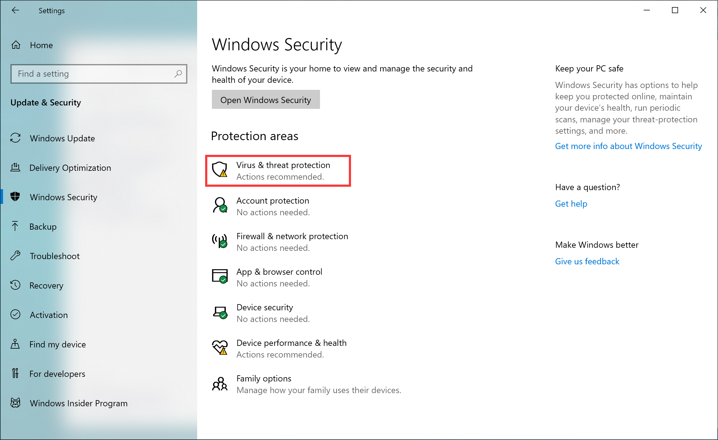Click inside the Find a setting search box
718x440 pixels.
pyautogui.click(x=92, y=74)
